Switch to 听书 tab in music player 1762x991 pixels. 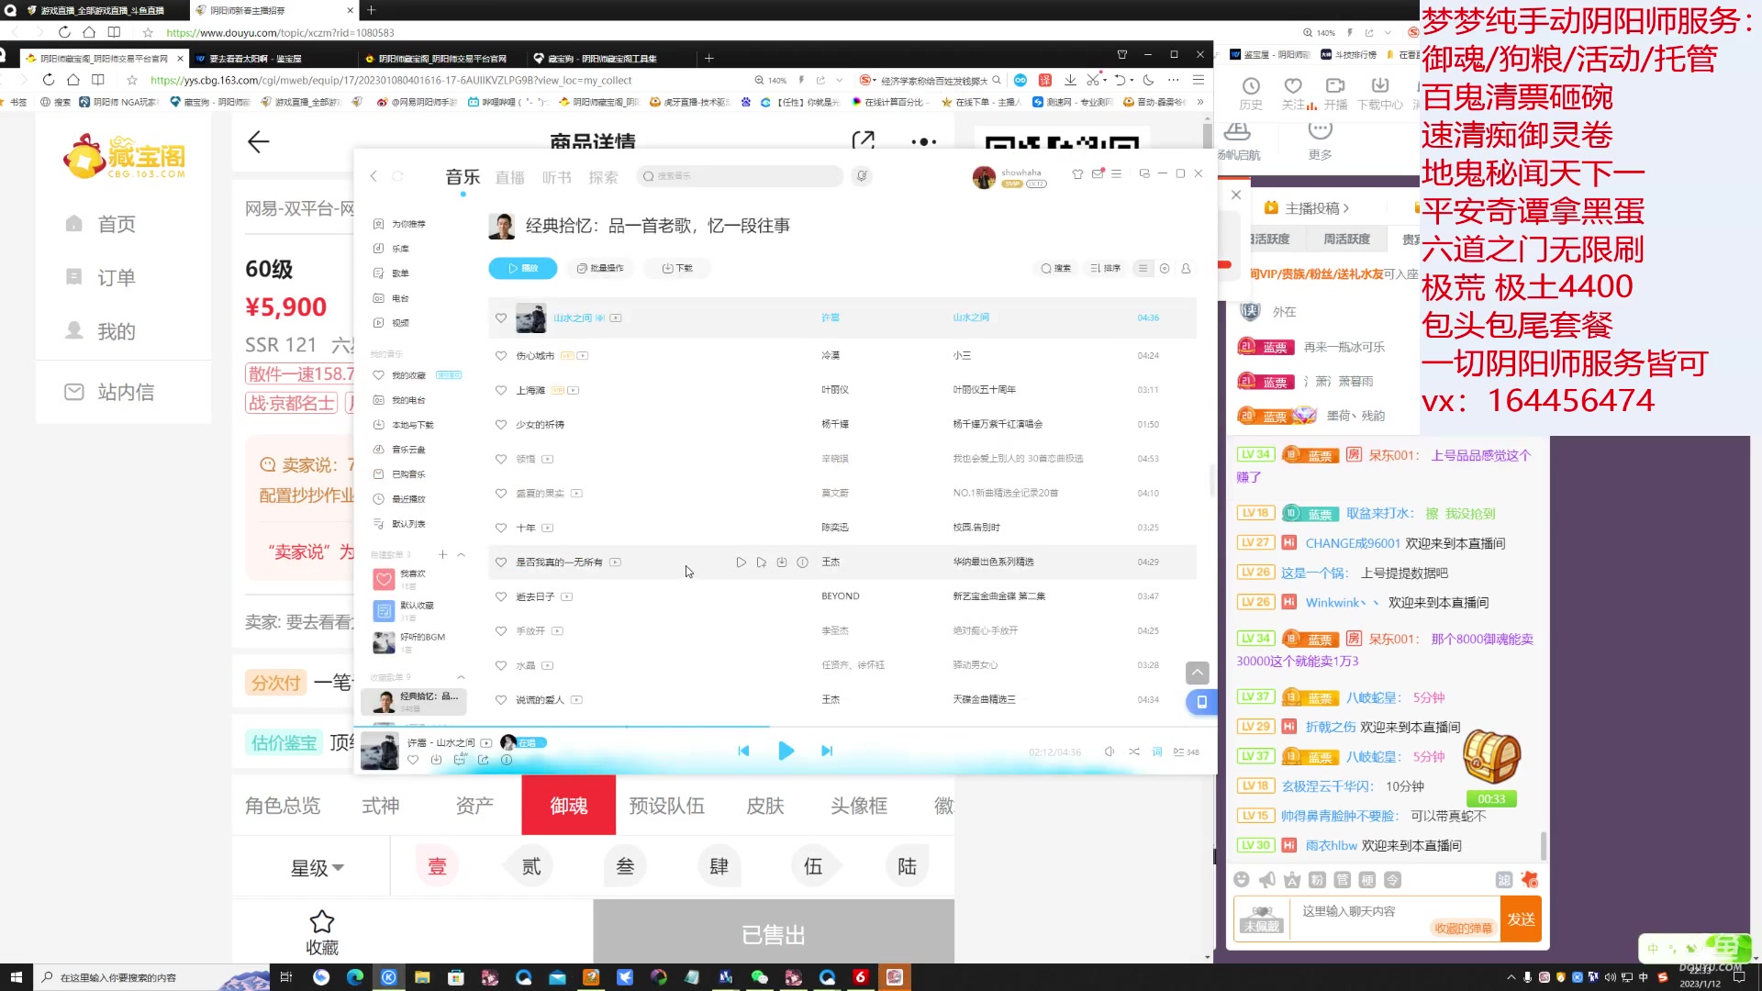click(557, 178)
